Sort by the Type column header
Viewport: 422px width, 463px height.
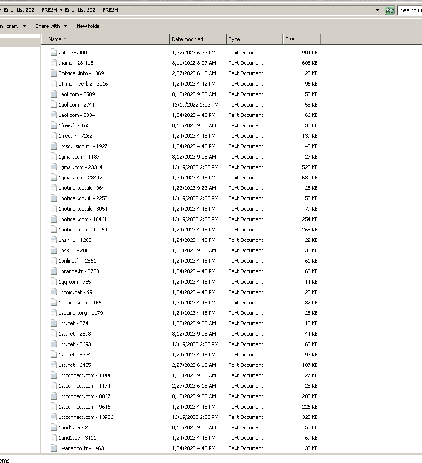[x=255, y=39]
